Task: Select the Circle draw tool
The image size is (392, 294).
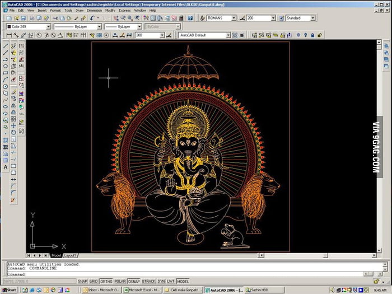Action: 5,86
